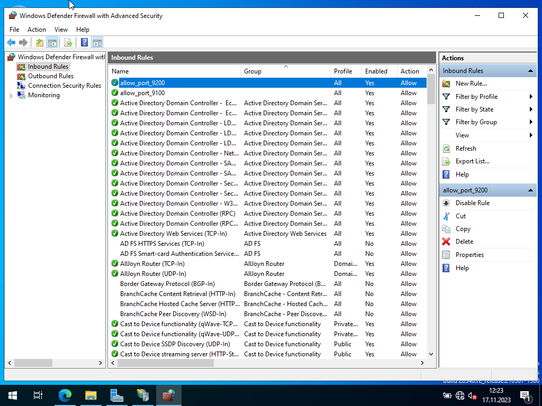The width and height of the screenshot is (542, 406).
Task: Select BranchCache Peer Discovery (WSD-In) rule
Action: coord(173,314)
